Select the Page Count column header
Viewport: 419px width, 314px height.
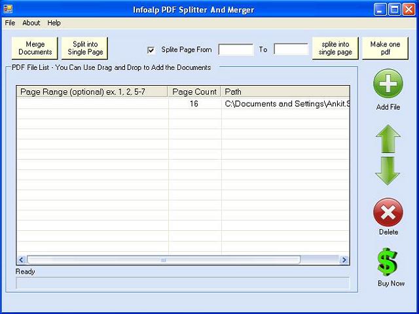click(x=194, y=92)
